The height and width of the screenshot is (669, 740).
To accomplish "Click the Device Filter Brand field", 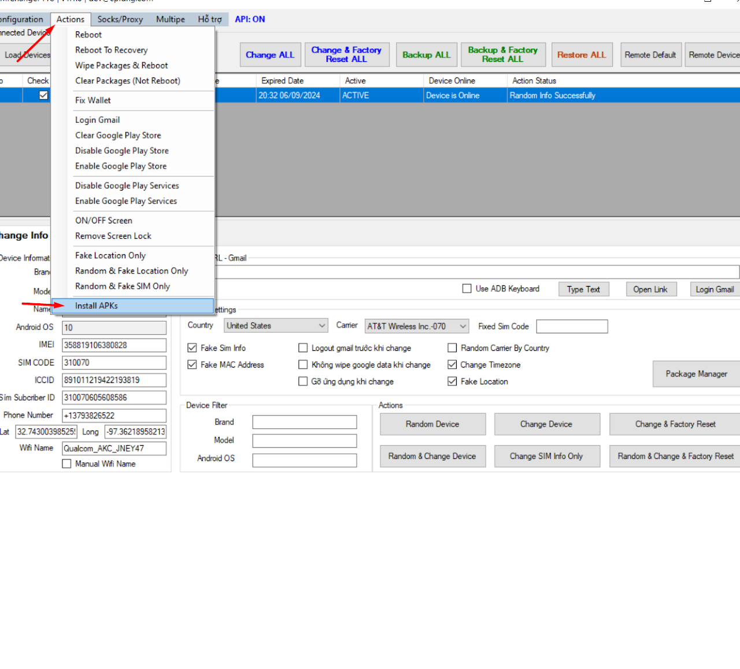I will click(x=305, y=422).
